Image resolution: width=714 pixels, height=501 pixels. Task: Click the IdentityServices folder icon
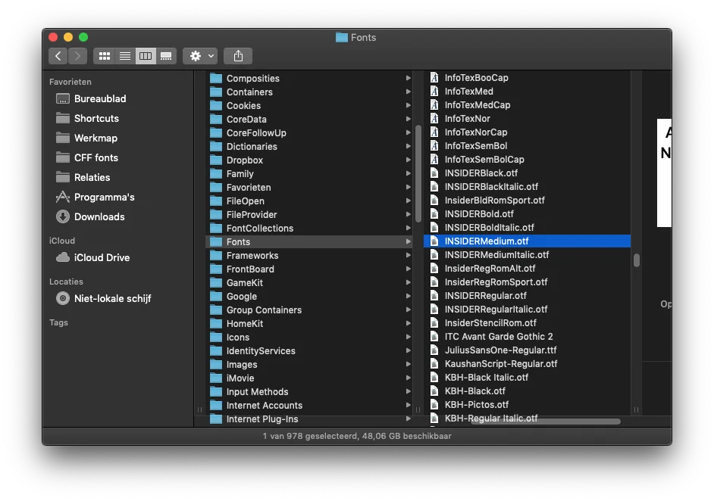coord(216,351)
